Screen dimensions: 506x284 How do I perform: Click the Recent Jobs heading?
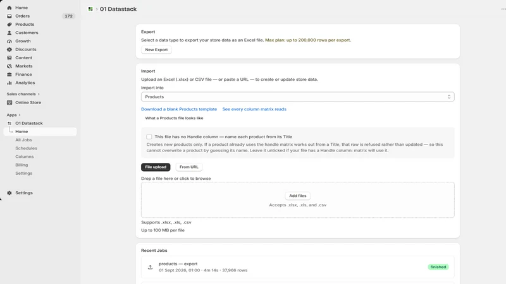click(x=154, y=251)
